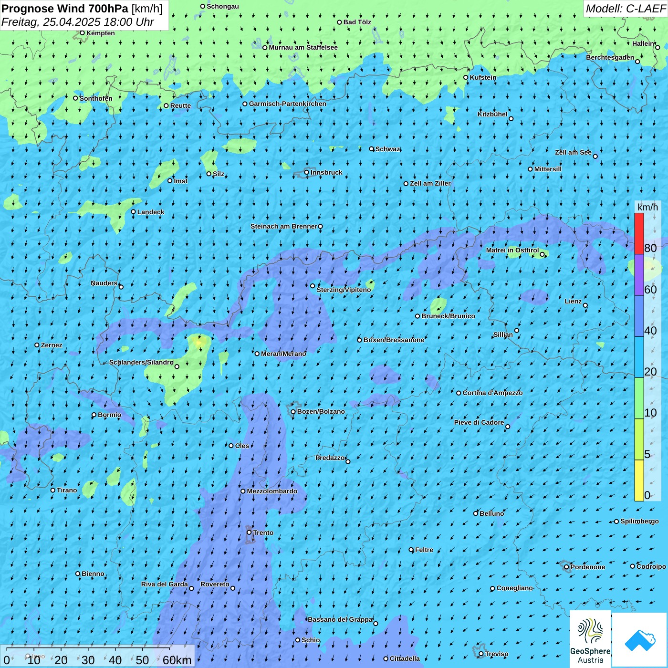This screenshot has width=668, height=668.
Task: Click the Bozen/Bolzano city marker
Action: [x=293, y=411]
